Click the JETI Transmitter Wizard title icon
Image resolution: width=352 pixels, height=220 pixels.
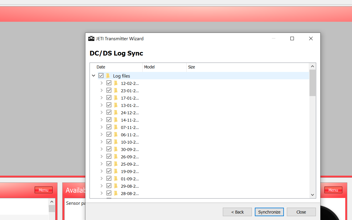pyautogui.click(x=91, y=38)
